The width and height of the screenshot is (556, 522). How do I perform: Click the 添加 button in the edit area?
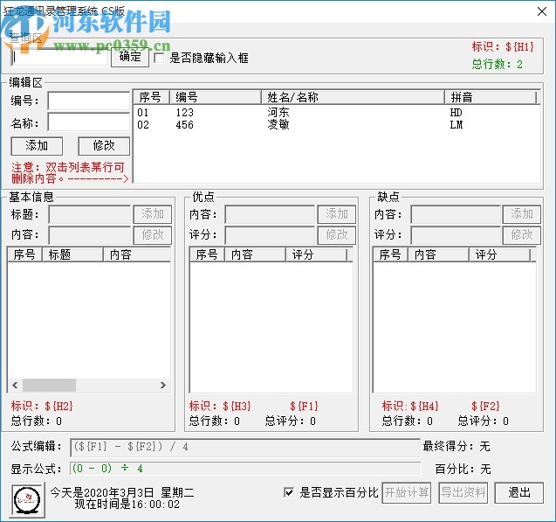pos(37,146)
